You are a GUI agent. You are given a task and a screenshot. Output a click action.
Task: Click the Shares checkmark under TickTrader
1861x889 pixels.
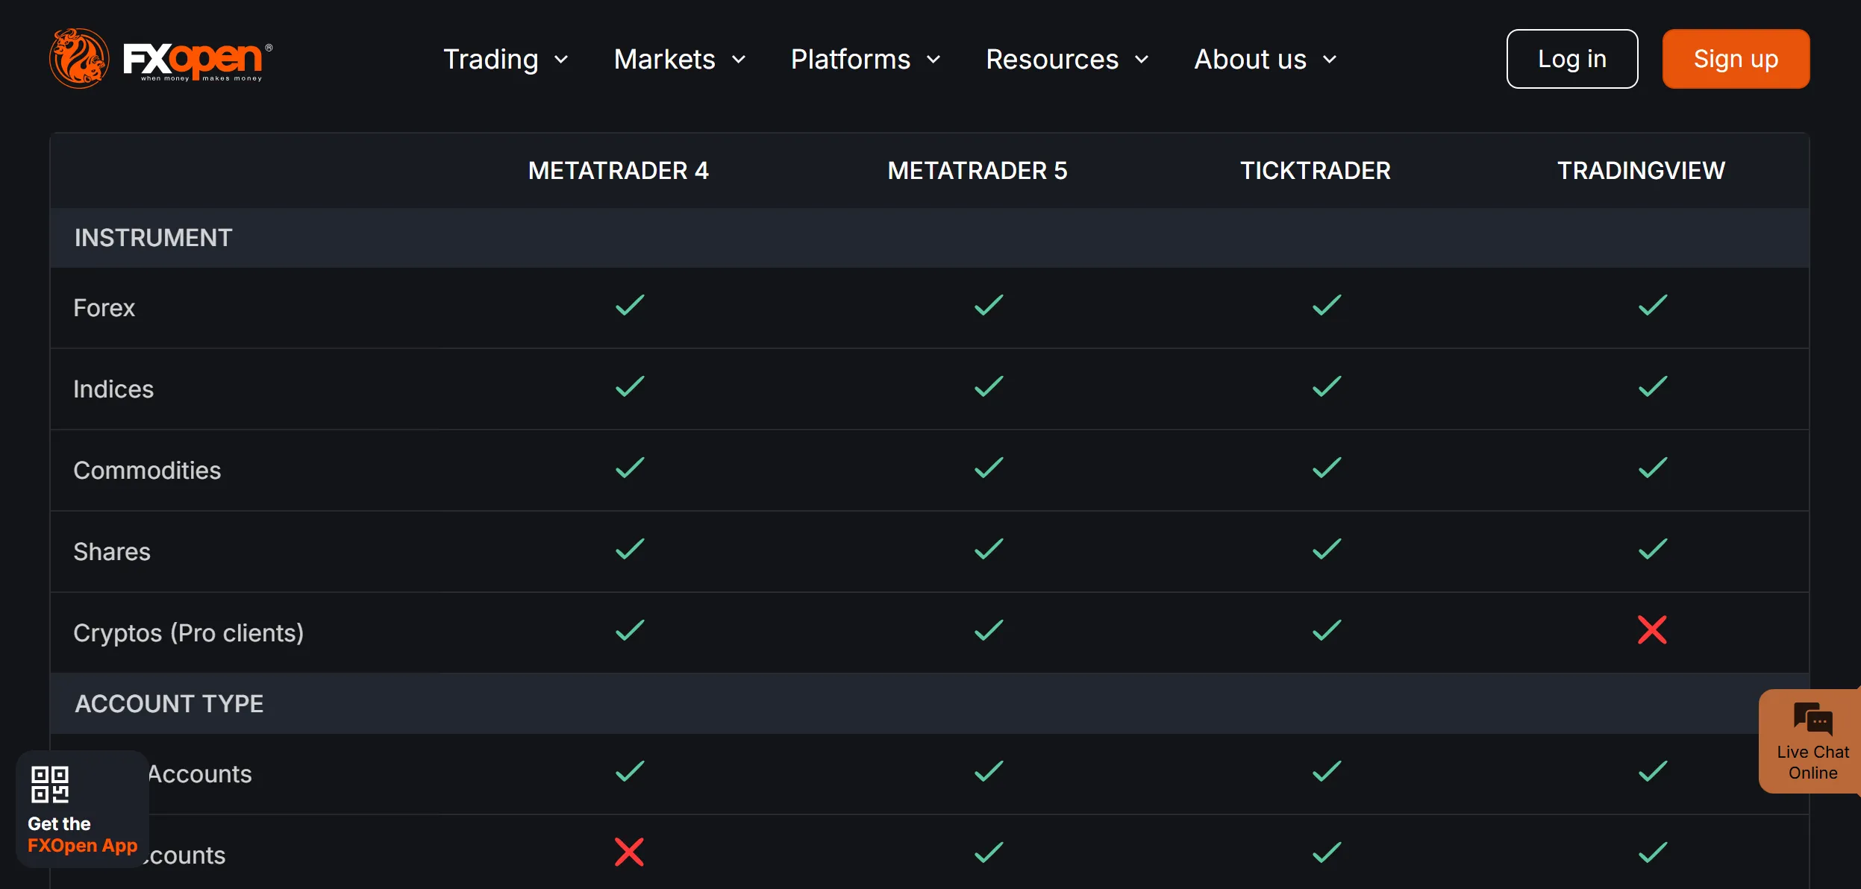[x=1327, y=550]
